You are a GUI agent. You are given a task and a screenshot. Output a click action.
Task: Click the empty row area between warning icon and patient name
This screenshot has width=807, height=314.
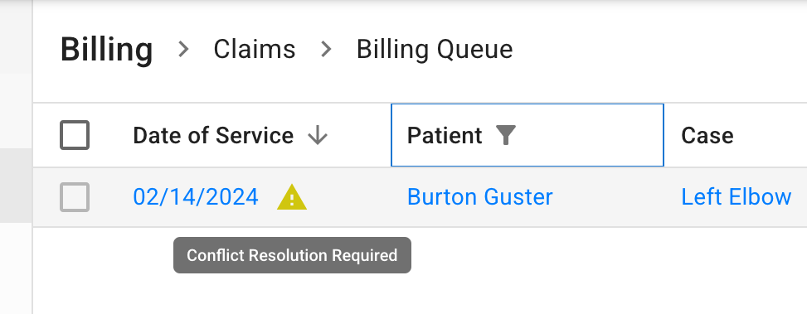357,197
